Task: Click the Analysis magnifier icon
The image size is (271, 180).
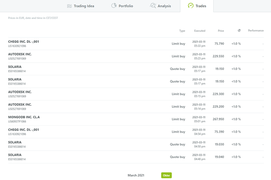Action: click(x=153, y=5)
